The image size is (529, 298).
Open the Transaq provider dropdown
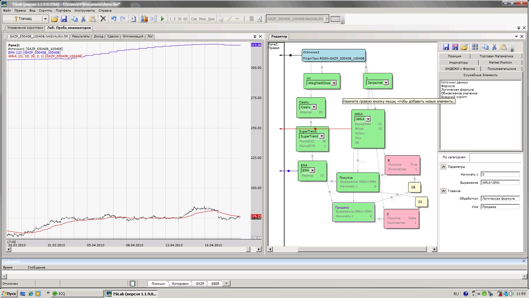tap(45, 19)
